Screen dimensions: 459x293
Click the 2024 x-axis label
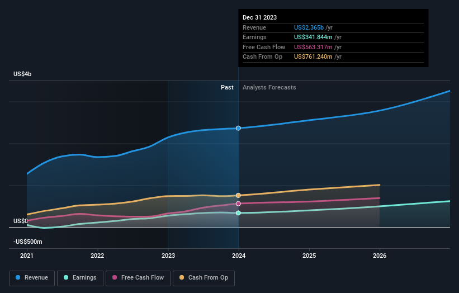tap(239, 256)
